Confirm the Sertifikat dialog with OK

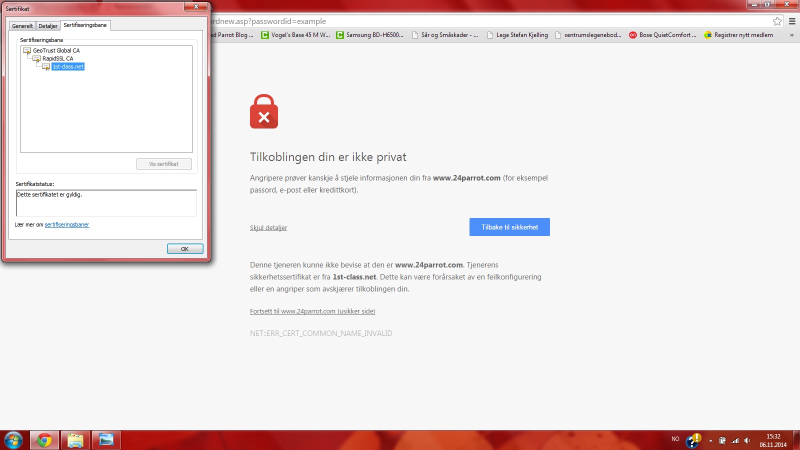tap(185, 249)
